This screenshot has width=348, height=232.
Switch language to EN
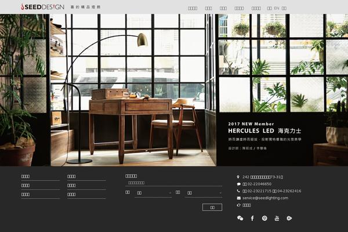pyautogui.click(x=277, y=8)
